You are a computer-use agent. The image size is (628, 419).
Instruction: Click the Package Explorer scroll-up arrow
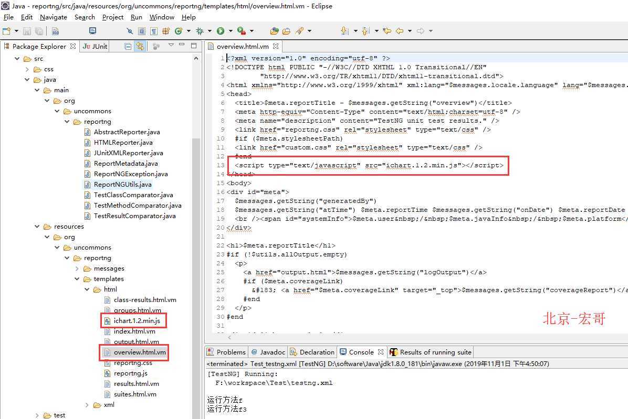[x=196, y=58]
